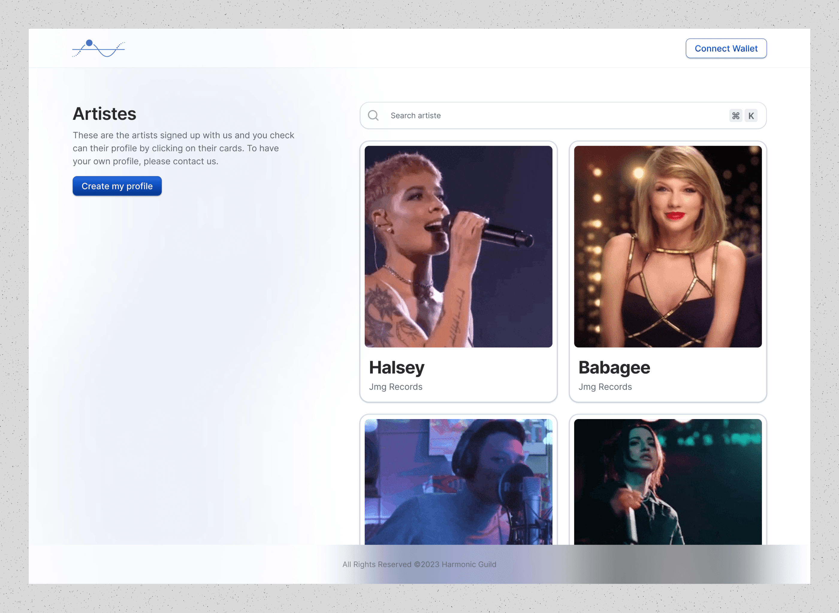Click the Artistes page heading

pos(104,113)
